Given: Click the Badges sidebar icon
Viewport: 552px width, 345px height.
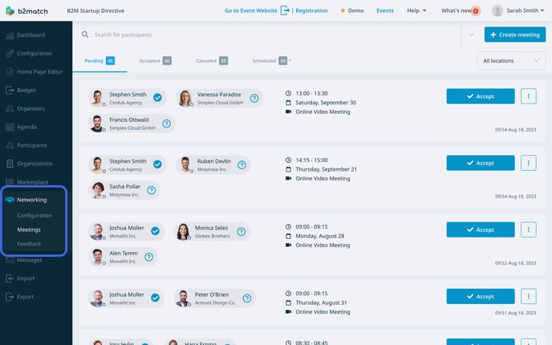Looking at the screenshot, I should click(x=10, y=90).
